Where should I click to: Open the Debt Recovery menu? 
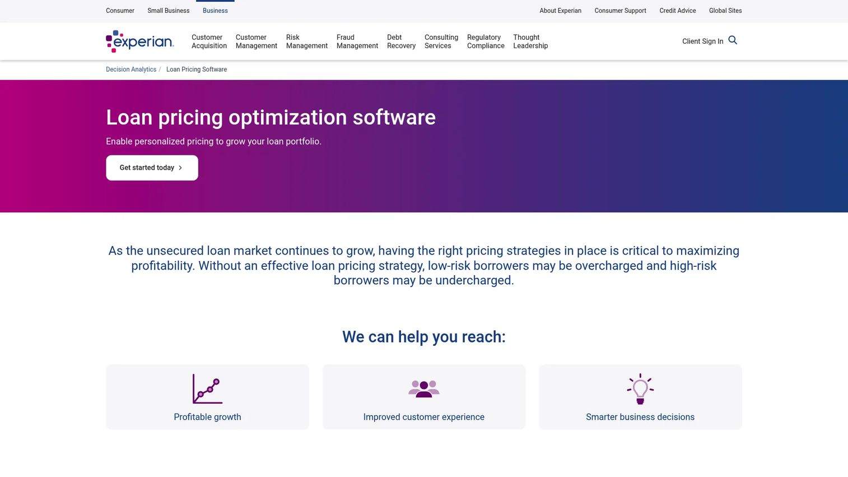click(x=401, y=41)
